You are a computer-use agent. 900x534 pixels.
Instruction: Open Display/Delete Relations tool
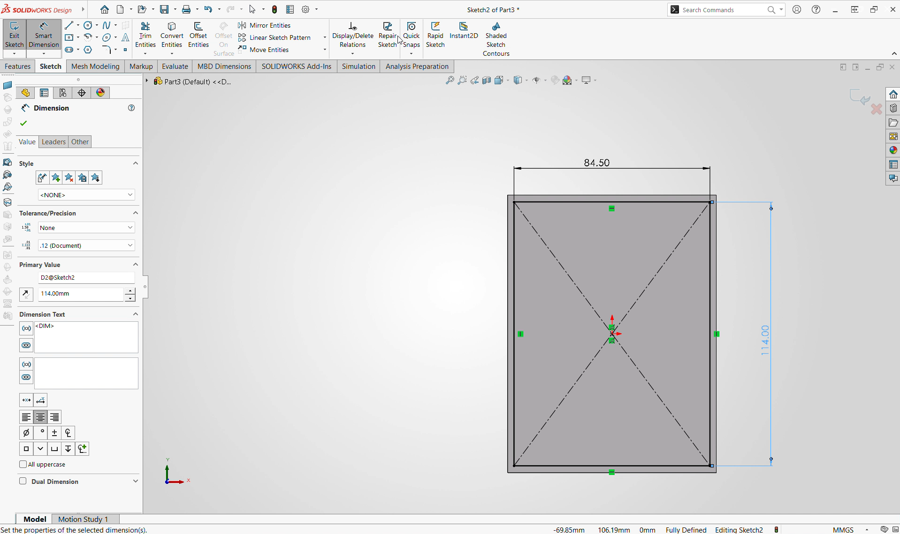(353, 35)
